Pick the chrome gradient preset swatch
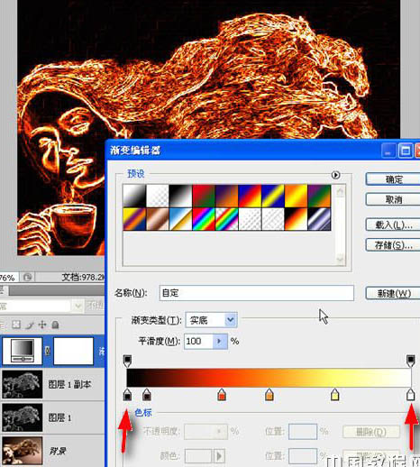This screenshot has width=420, height=467. click(319, 219)
